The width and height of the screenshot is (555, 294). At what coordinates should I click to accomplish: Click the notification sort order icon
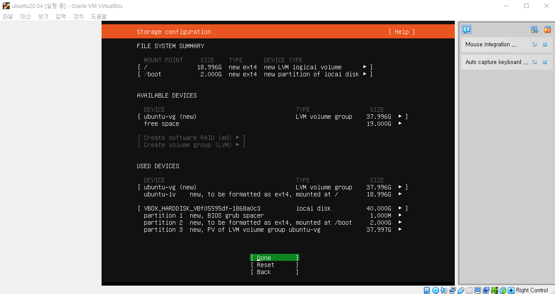pyautogui.click(x=534, y=30)
